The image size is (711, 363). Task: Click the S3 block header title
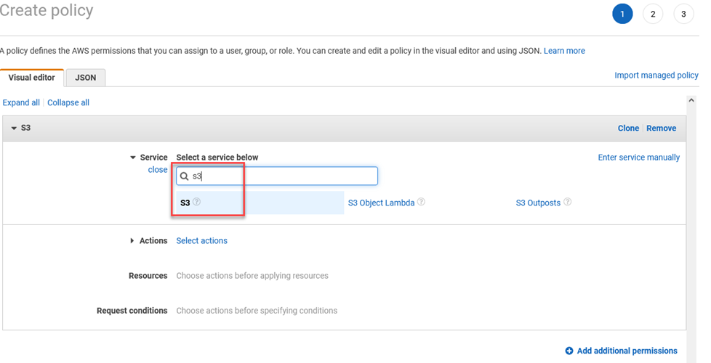(26, 128)
